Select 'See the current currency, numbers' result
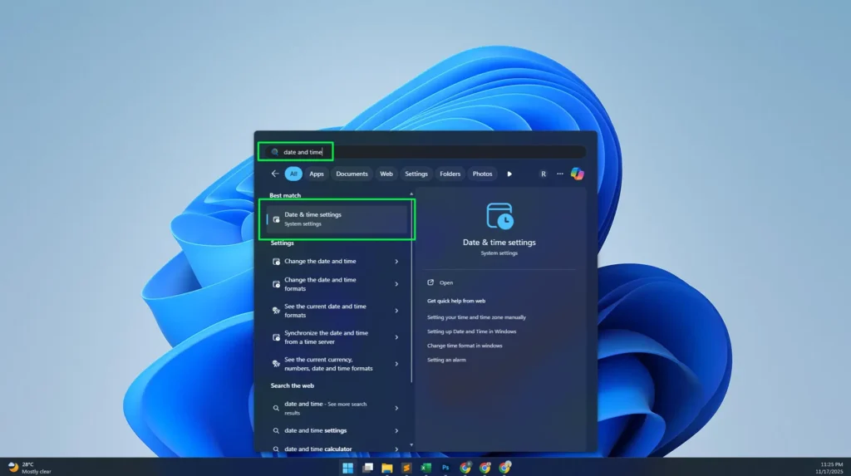 click(337, 364)
